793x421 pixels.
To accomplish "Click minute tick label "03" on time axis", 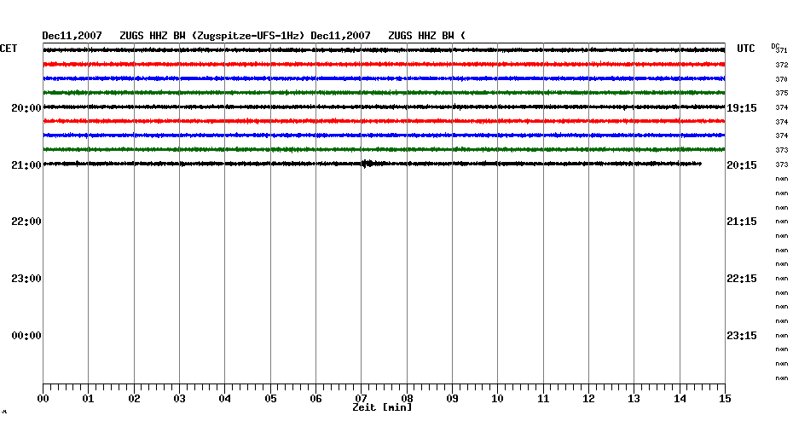I will click(180, 399).
